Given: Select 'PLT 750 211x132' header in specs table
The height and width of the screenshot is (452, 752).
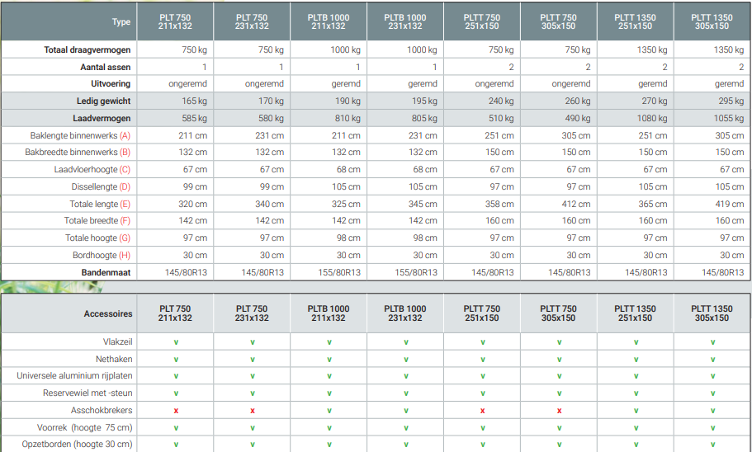Looking at the screenshot, I should tap(175, 22).
